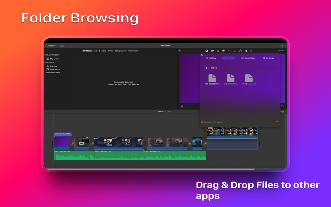
Task: Click the import download arrow in the toolbar
Action: click(x=71, y=46)
